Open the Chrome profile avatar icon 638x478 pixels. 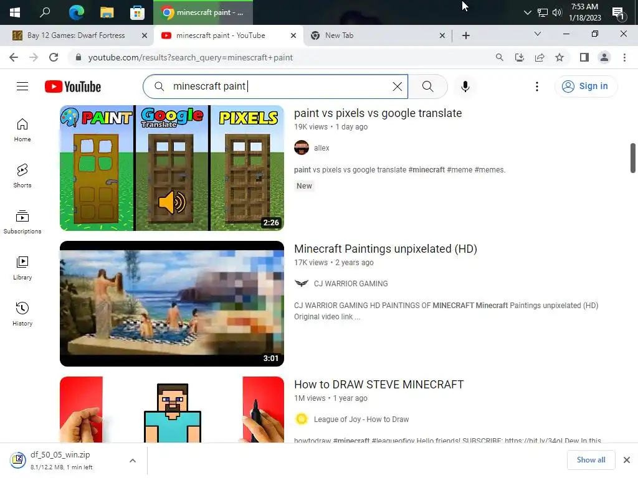604,57
